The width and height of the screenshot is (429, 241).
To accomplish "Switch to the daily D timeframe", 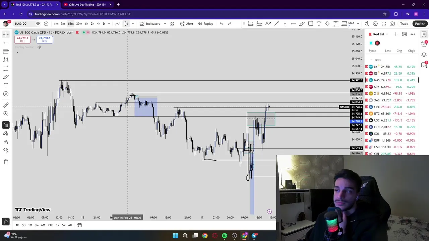I will (x=104, y=24).
